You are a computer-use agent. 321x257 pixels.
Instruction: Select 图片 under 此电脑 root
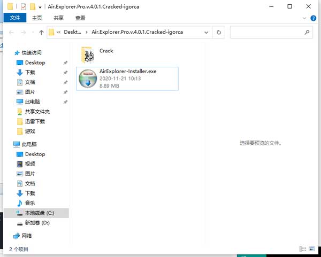[30, 174]
